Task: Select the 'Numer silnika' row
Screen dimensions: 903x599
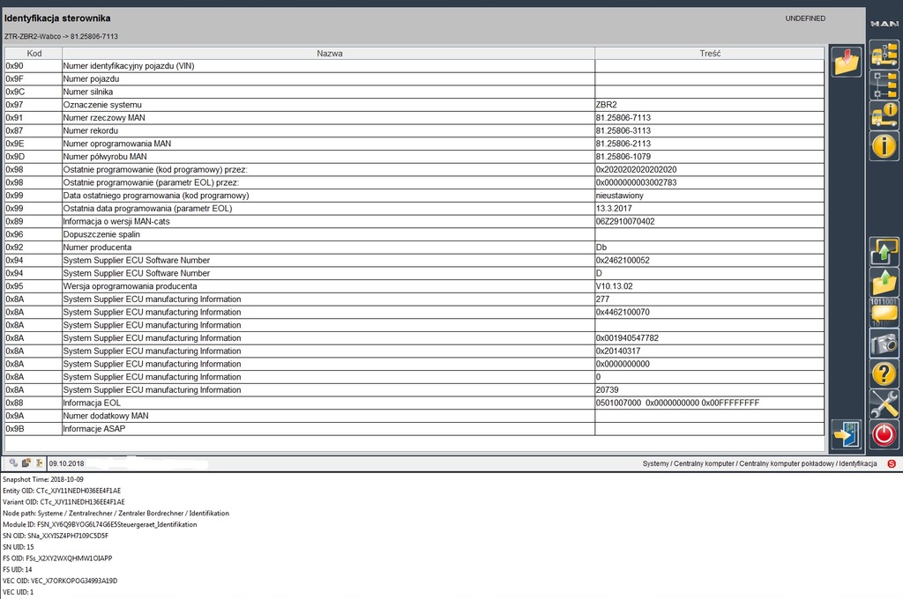Action: [x=414, y=92]
